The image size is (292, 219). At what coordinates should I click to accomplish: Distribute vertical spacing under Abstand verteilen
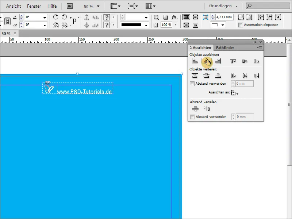(195, 108)
